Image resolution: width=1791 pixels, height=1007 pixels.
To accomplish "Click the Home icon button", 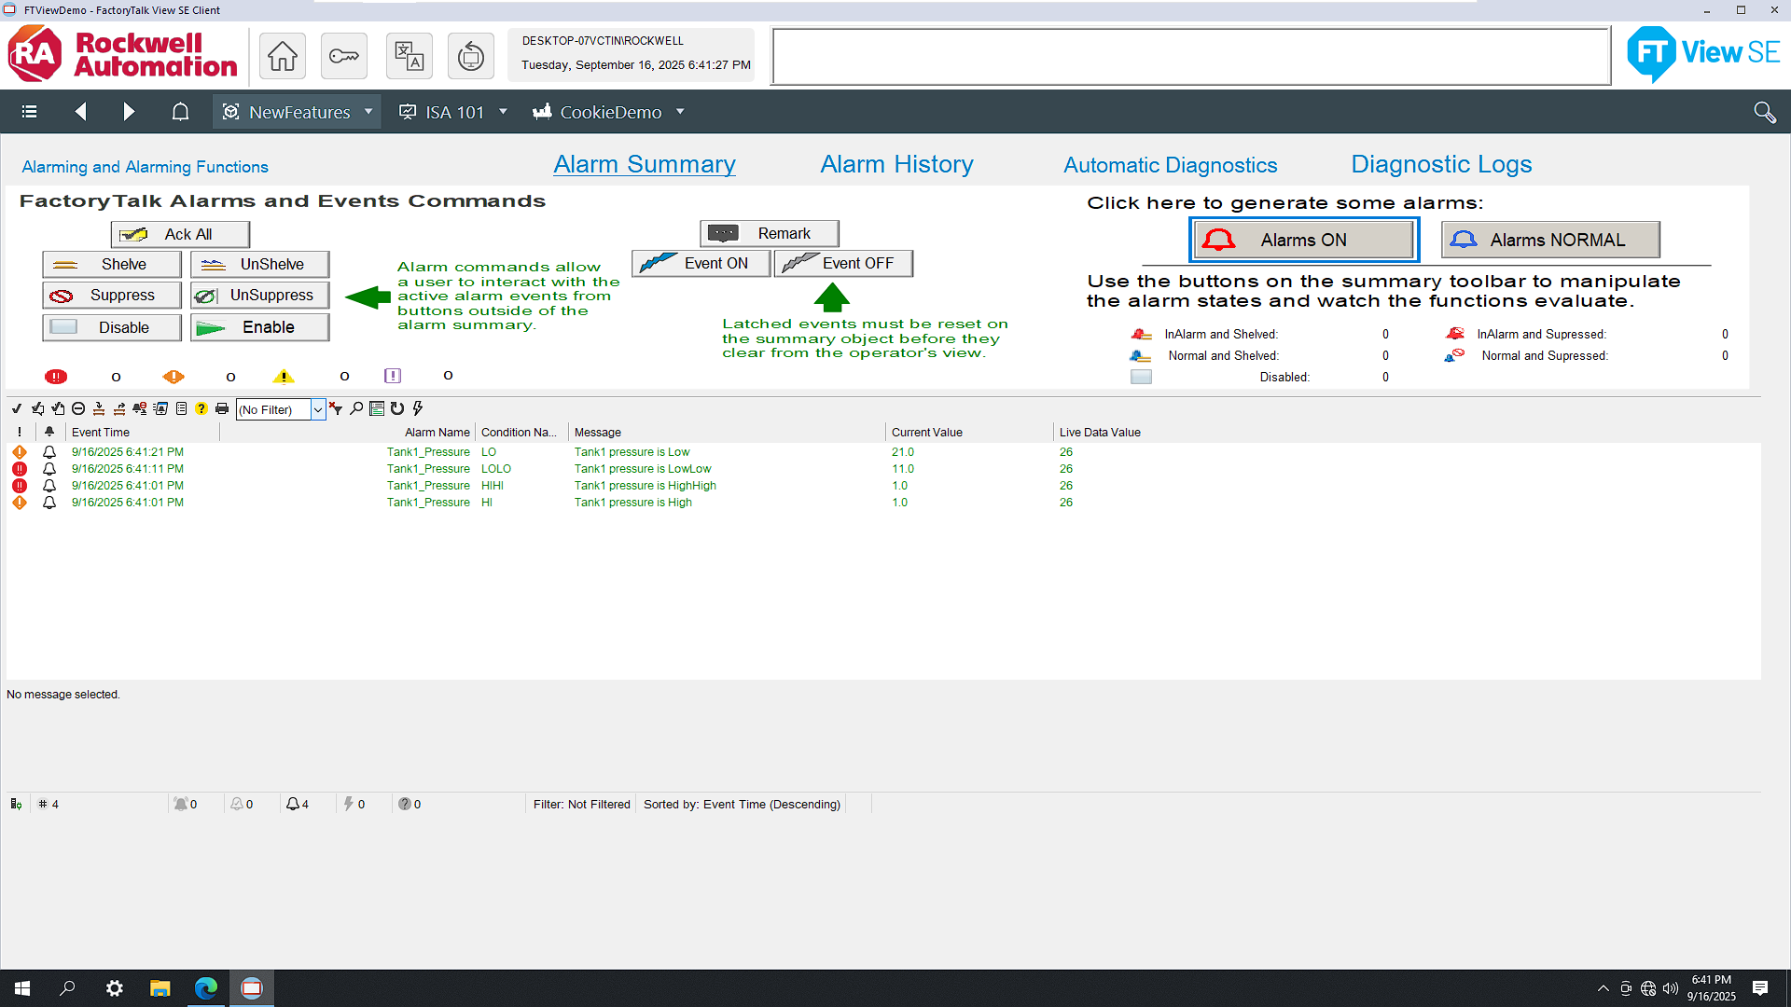I will point(283,56).
